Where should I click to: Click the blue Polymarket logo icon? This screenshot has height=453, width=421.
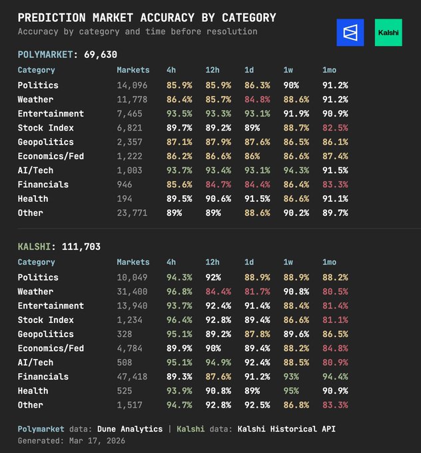[350, 33]
